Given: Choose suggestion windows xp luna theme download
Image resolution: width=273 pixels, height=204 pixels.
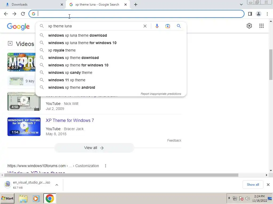Looking at the screenshot, I should [x=111, y=35].
